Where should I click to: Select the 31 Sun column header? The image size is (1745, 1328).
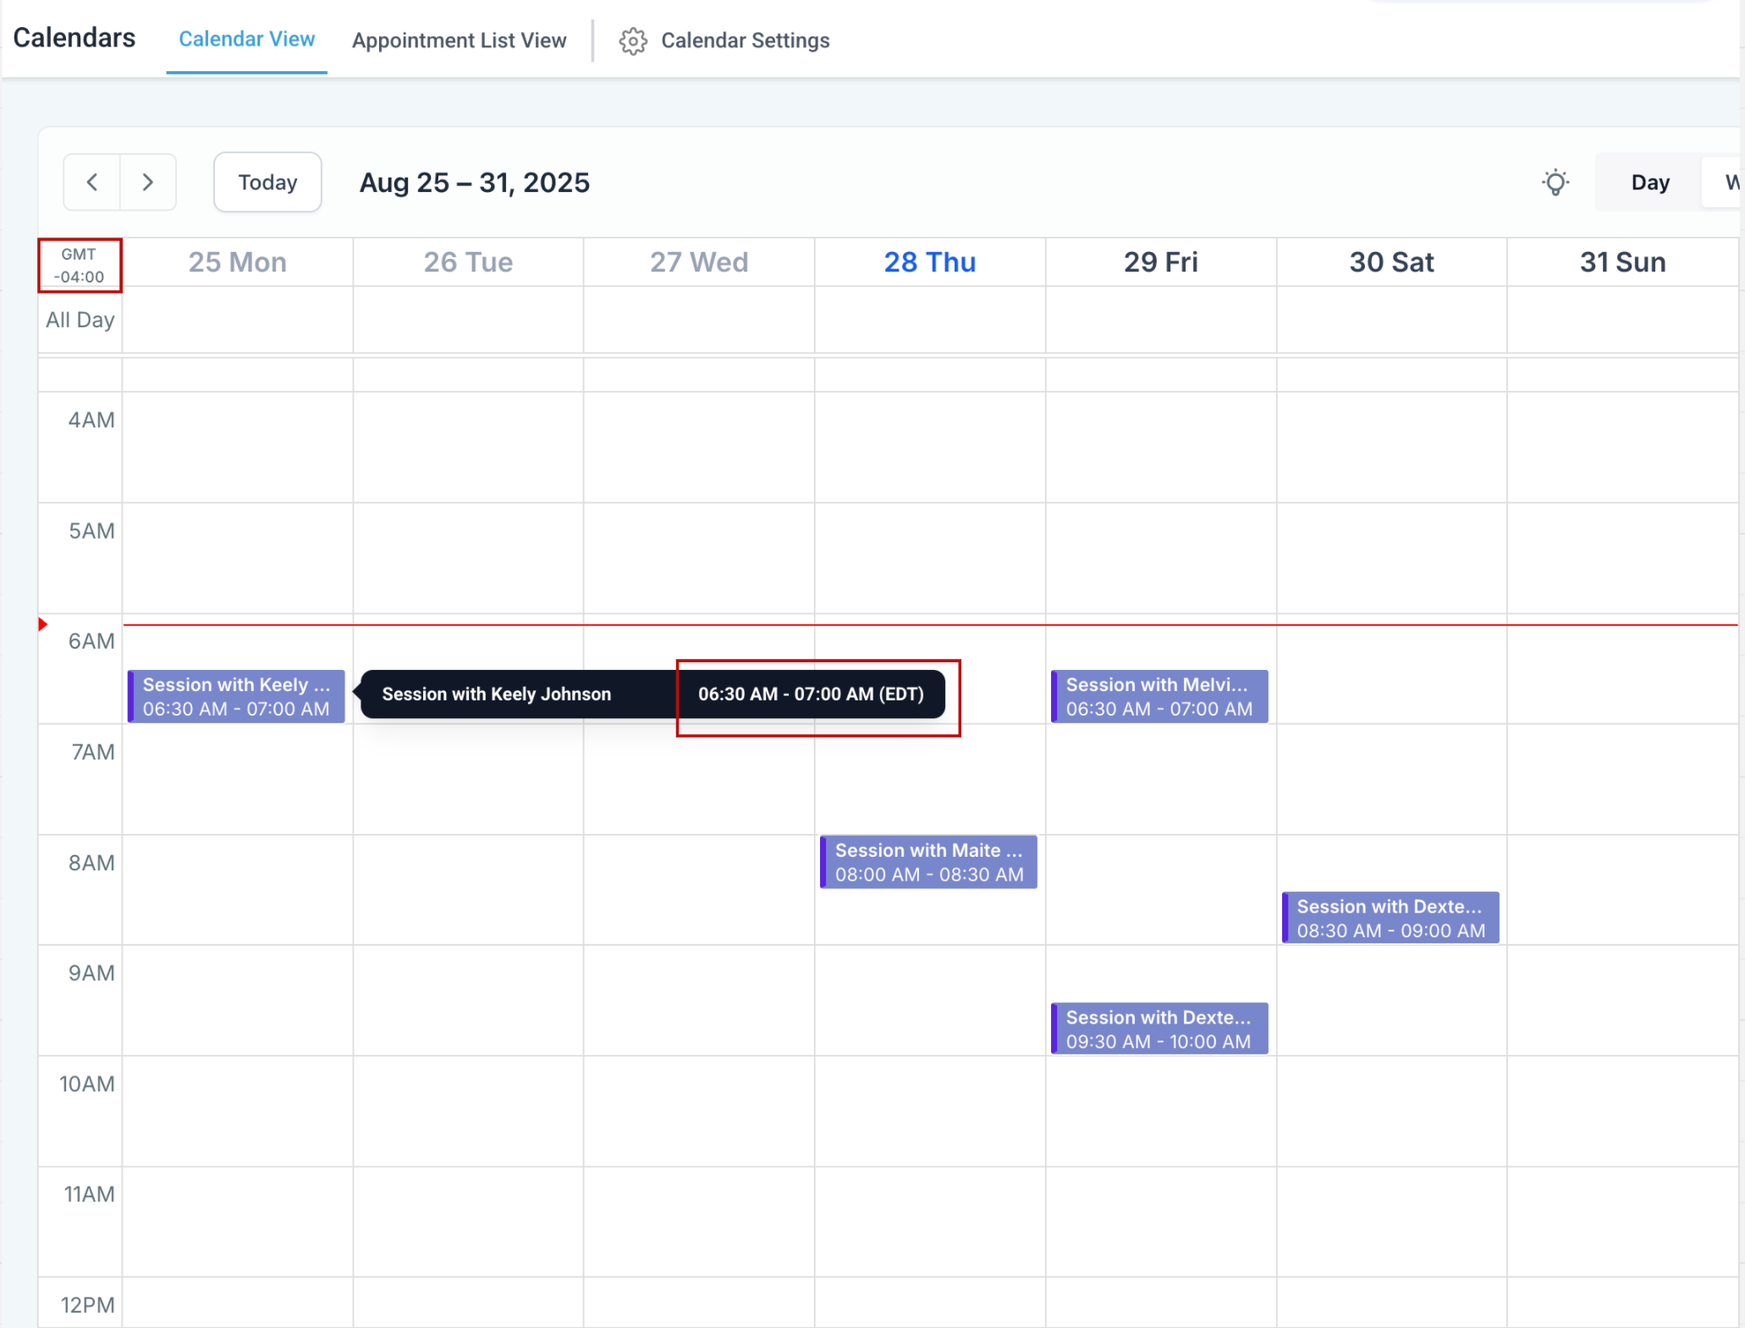pyautogui.click(x=1622, y=262)
